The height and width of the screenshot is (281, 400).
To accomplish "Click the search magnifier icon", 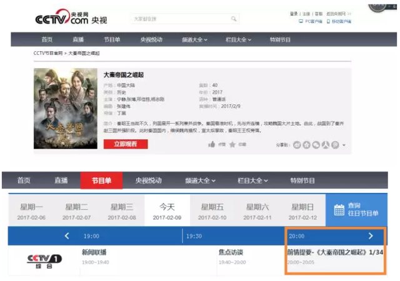I will [234, 19].
